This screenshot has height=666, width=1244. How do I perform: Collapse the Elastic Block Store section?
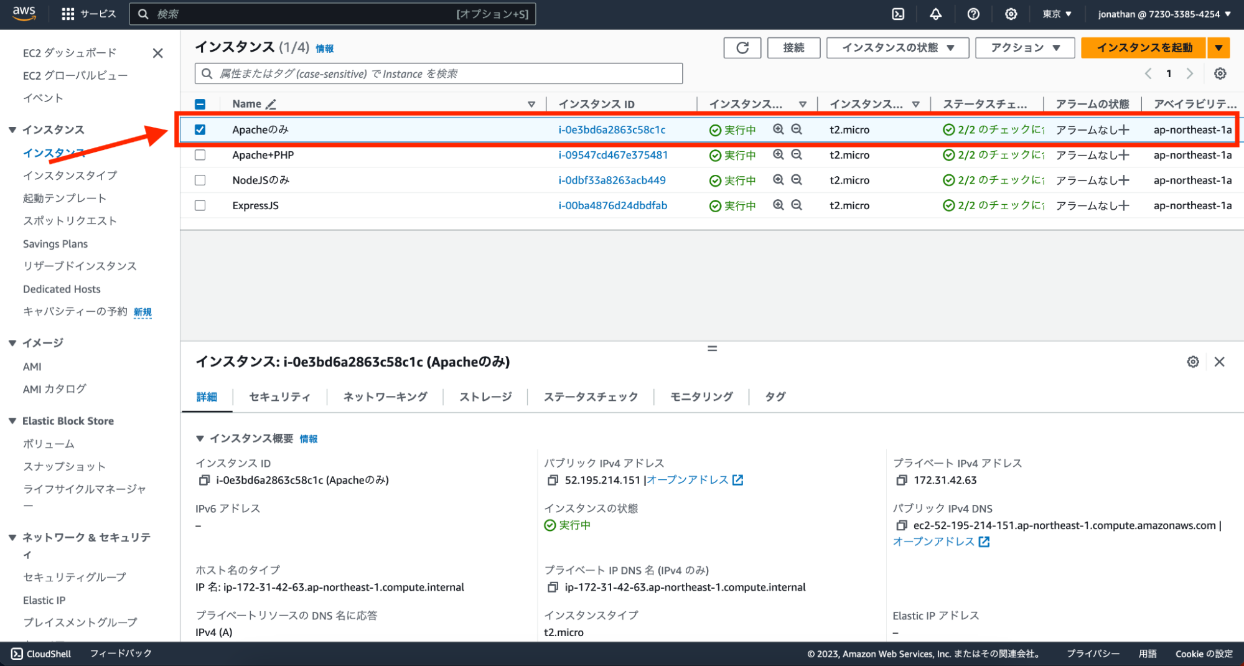tap(12, 421)
